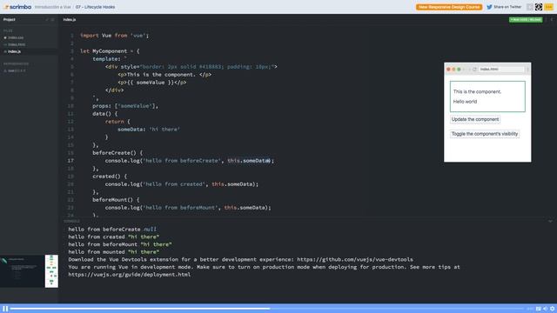The width and height of the screenshot is (557, 313).
Task: Open preview browser's more-options menu
Action: [x=527, y=70]
